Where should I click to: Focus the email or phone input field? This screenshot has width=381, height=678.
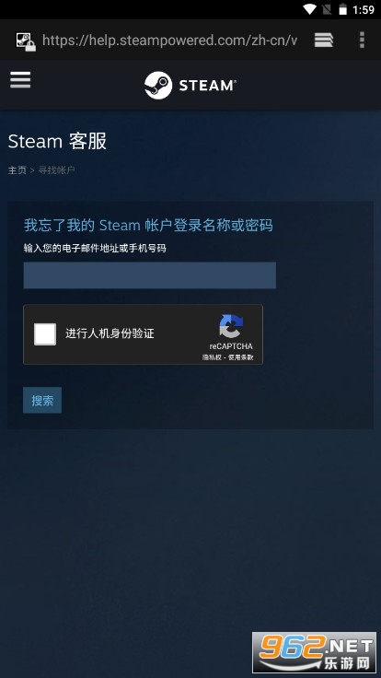click(x=149, y=275)
